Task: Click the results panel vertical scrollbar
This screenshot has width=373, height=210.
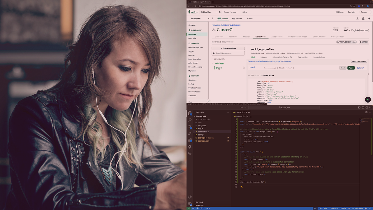Action: (368, 74)
